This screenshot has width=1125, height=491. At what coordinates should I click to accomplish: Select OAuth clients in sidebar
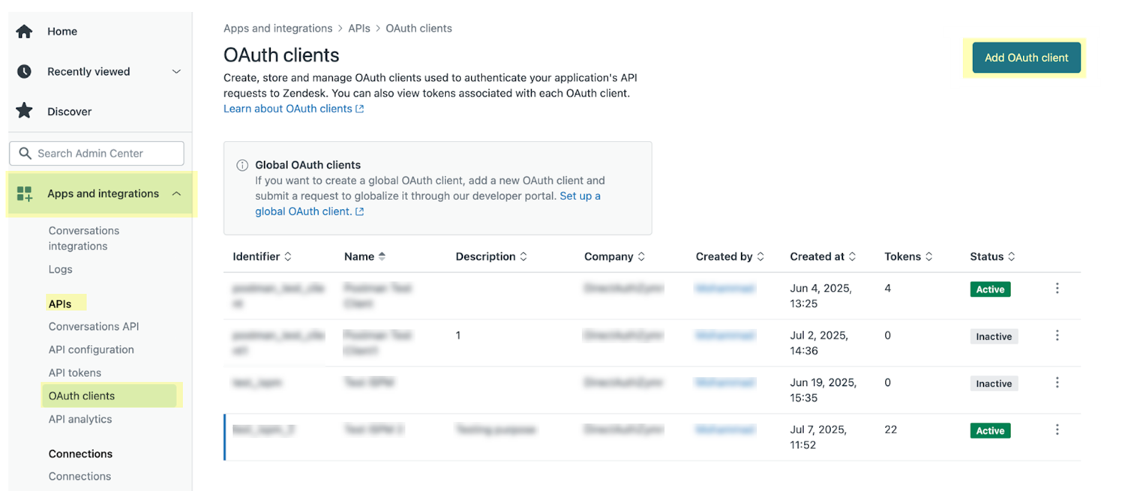(82, 396)
